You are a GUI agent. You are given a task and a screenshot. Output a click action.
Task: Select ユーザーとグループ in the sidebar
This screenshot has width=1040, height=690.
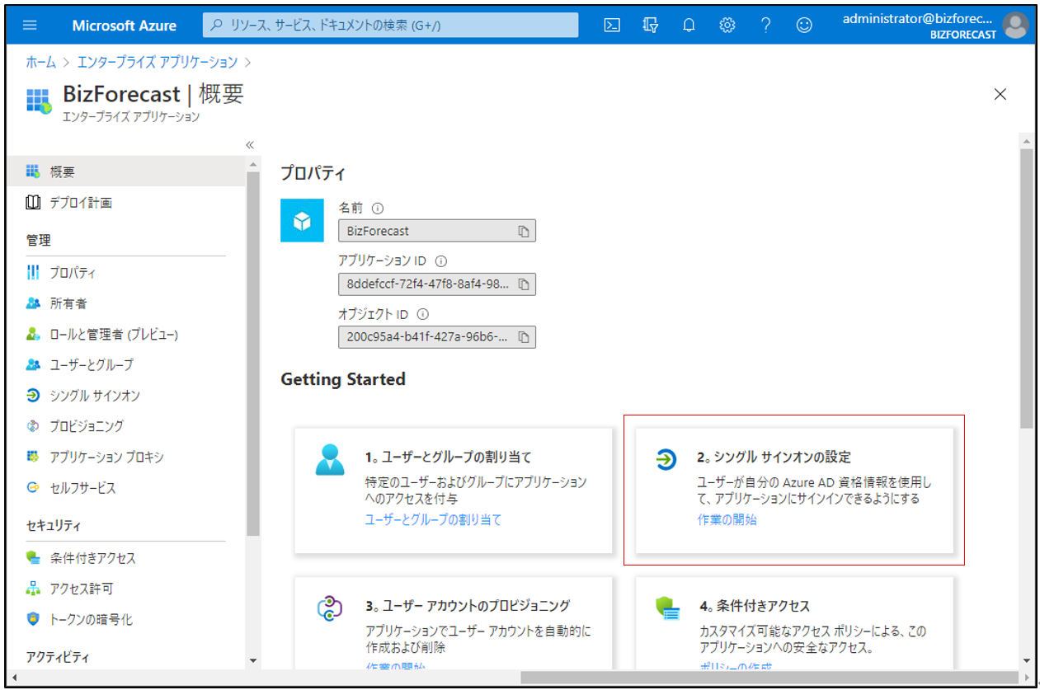click(x=91, y=364)
